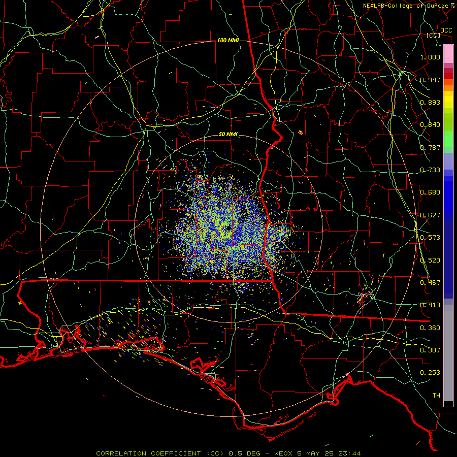Click the 0.840 scale value
This screenshot has height=457, width=457.
click(x=430, y=125)
